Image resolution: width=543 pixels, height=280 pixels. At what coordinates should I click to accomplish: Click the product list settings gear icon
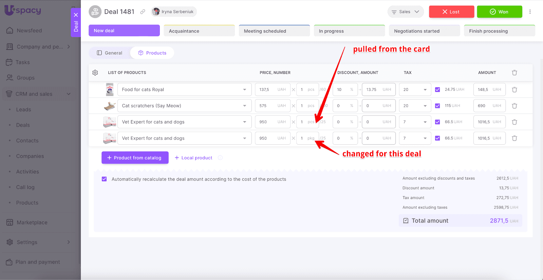point(95,73)
